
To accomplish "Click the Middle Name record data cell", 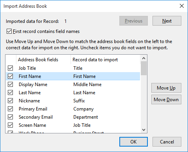I will tap(87, 85).
